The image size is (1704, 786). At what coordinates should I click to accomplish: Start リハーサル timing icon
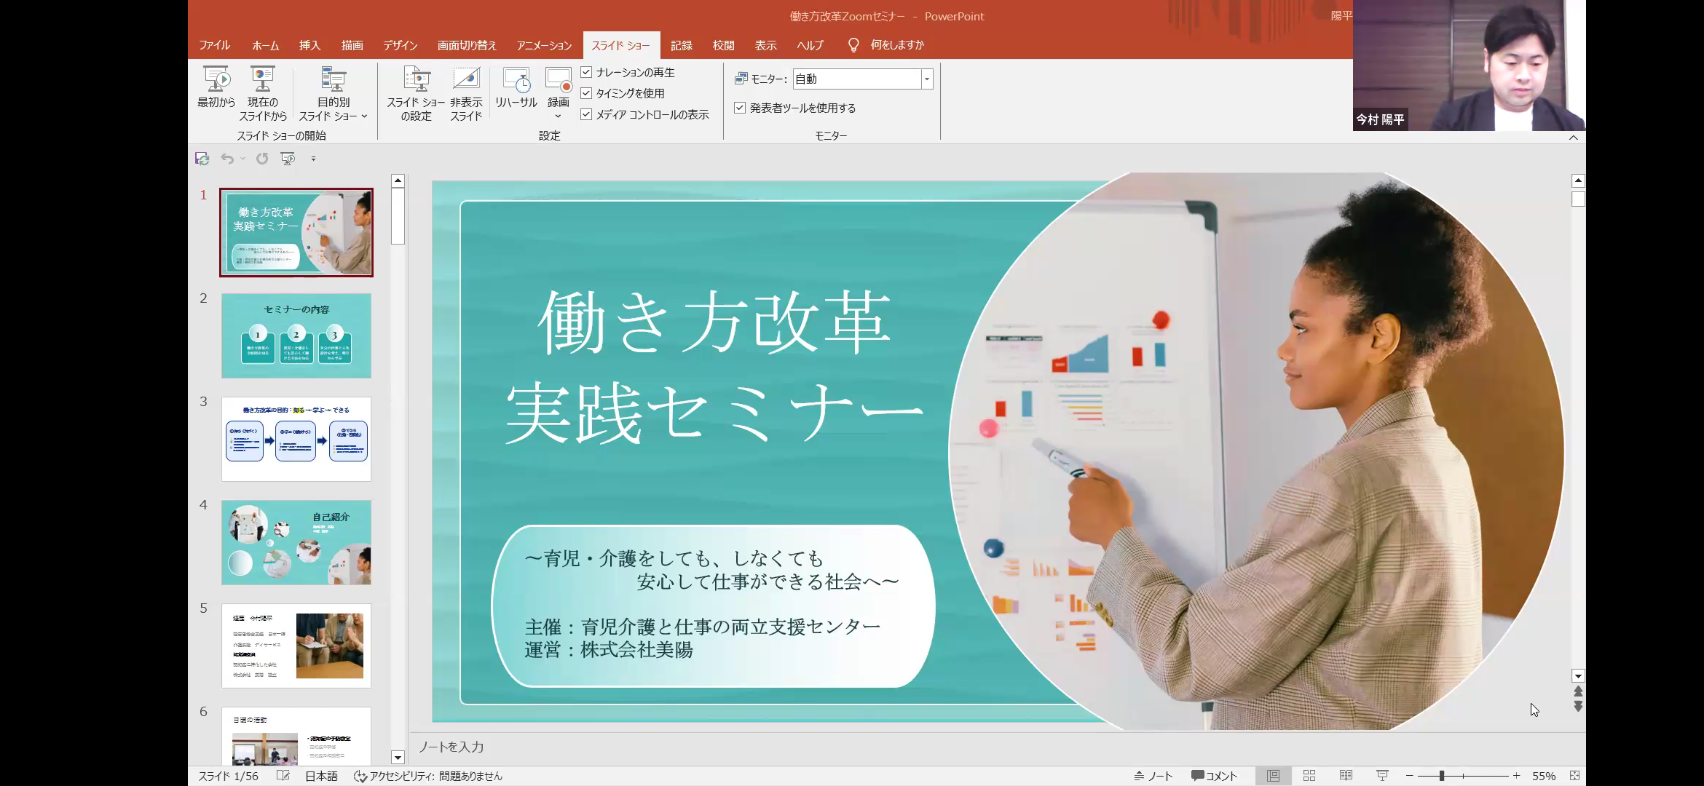(516, 80)
